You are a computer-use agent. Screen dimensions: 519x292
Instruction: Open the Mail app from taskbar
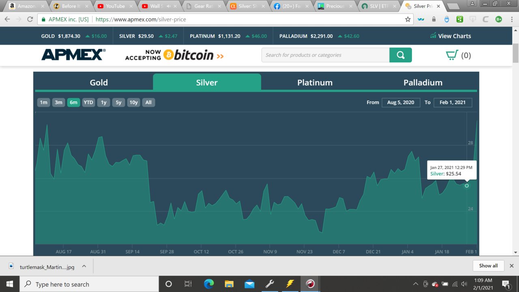tap(249, 284)
